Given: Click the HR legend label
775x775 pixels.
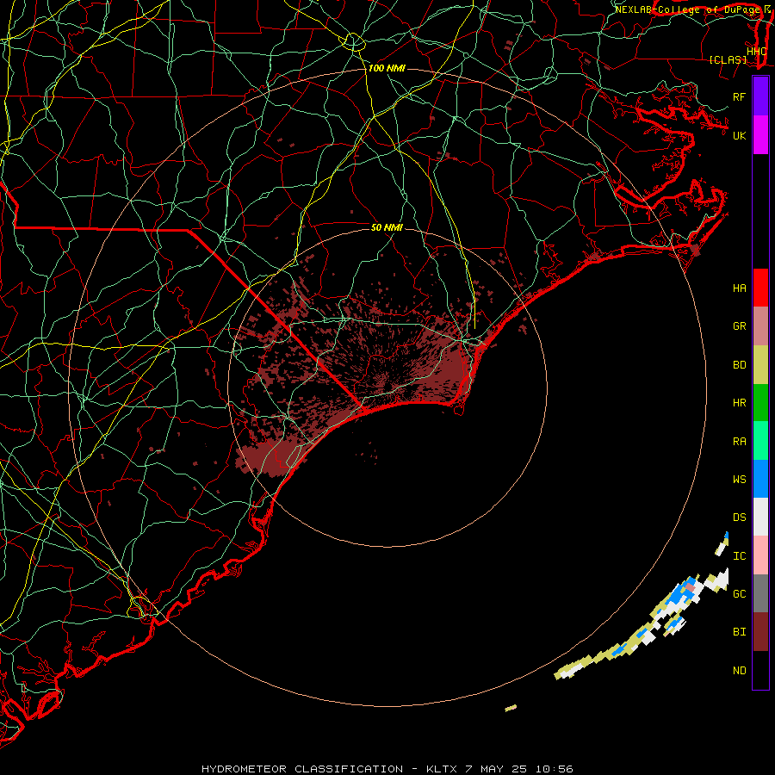Looking at the screenshot, I should (739, 403).
